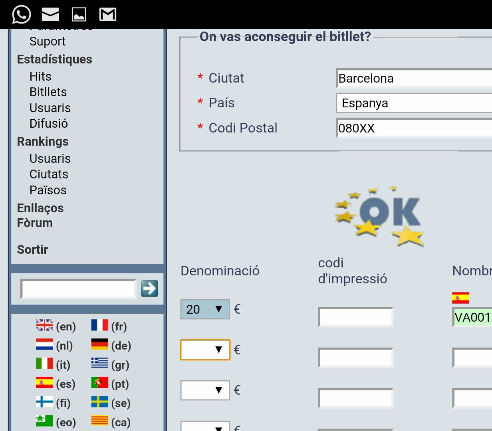
Task: Select the Finnish flag language
Action: (44, 402)
